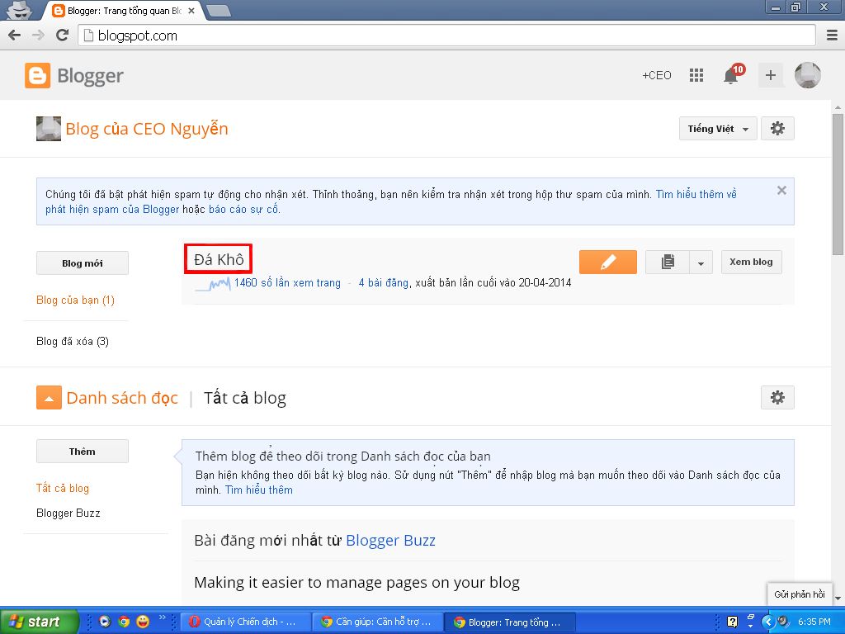Click the Xem blog button
The width and height of the screenshot is (845, 634).
point(751,262)
